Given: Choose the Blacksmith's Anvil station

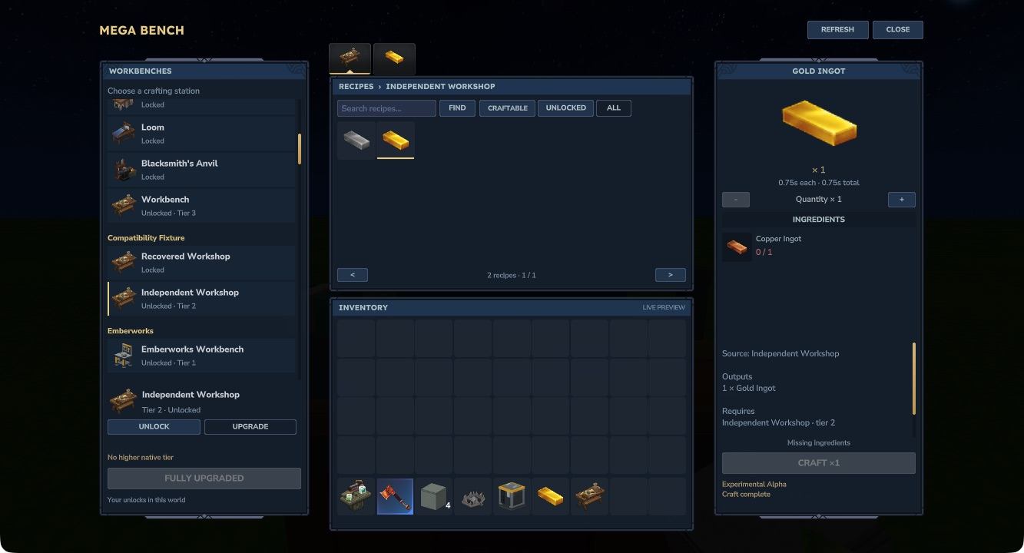Looking at the screenshot, I should [201, 170].
